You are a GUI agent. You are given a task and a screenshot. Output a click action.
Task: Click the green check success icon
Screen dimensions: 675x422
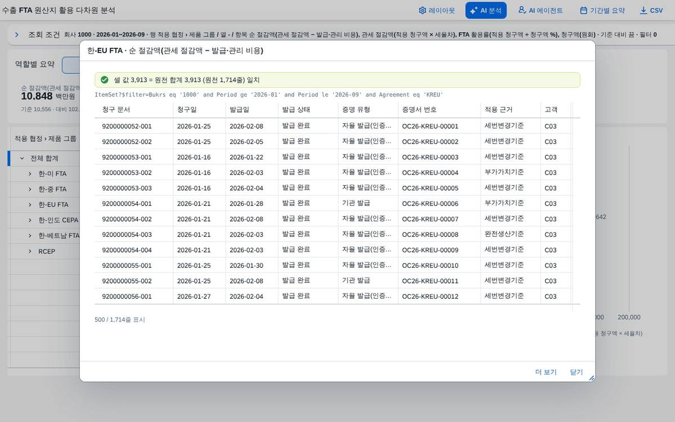tap(104, 80)
